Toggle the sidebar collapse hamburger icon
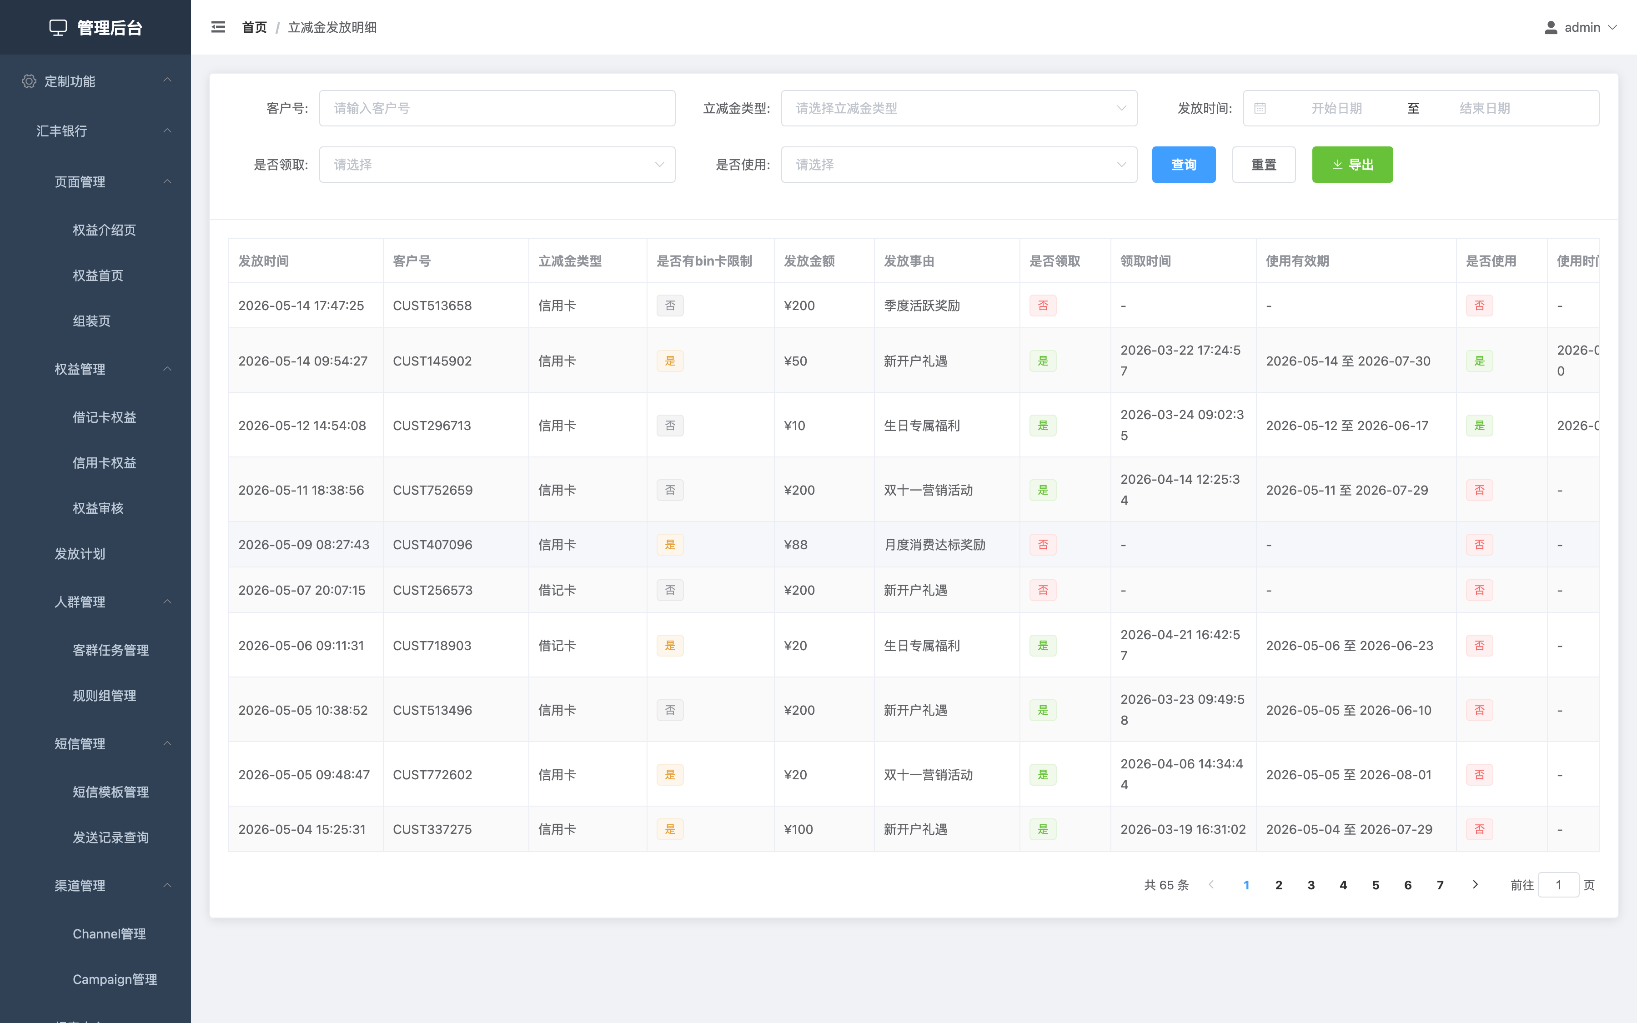This screenshot has height=1023, width=1637. point(218,27)
